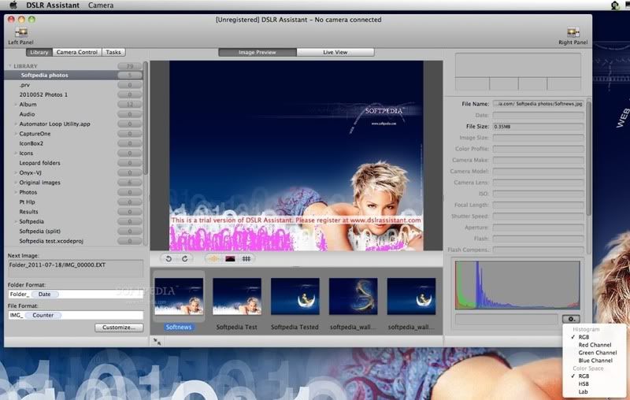The width and height of the screenshot is (630, 400).
Task: Open the histogram gear options button
Action: click(x=571, y=319)
